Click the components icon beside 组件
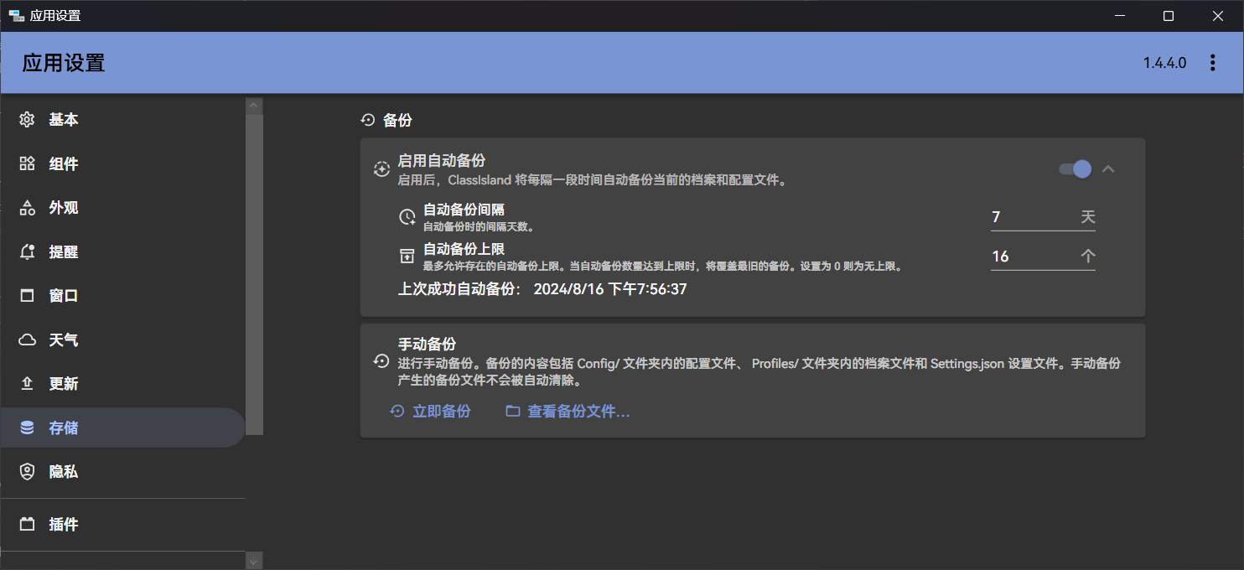Image resolution: width=1244 pixels, height=570 pixels. tap(28, 163)
